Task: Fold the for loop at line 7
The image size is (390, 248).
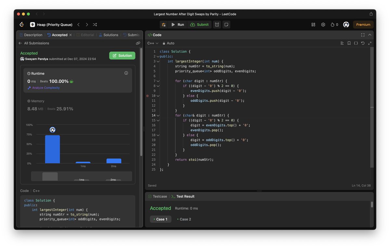Action: click(x=158, y=81)
